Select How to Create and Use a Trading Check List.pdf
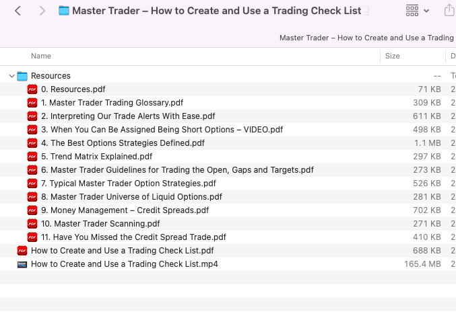456x324 pixels. (228, 251)
